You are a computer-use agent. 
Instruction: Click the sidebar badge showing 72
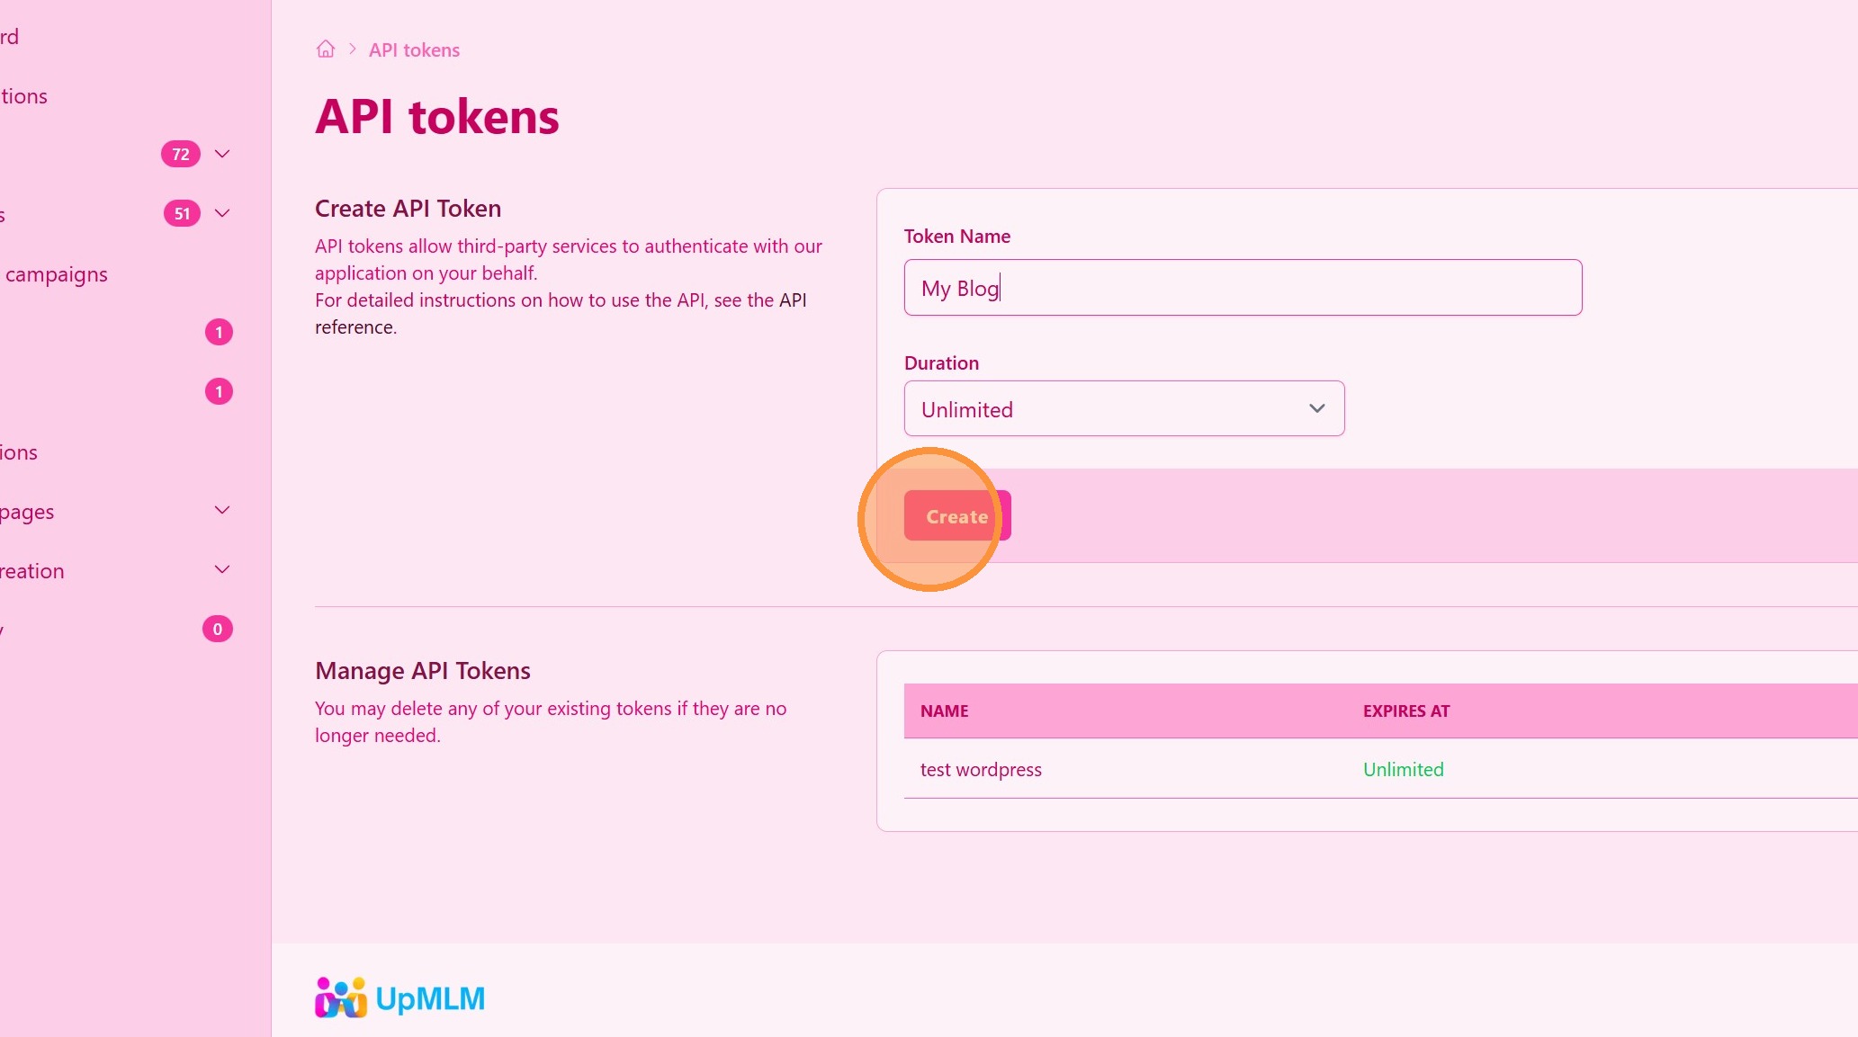(181, 154)
